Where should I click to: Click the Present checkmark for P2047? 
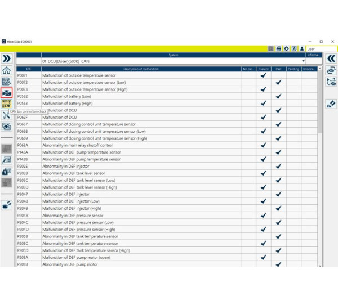(x=263, y=194)
